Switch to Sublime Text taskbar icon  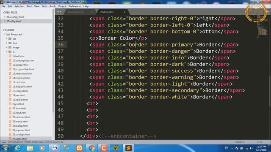128,148
